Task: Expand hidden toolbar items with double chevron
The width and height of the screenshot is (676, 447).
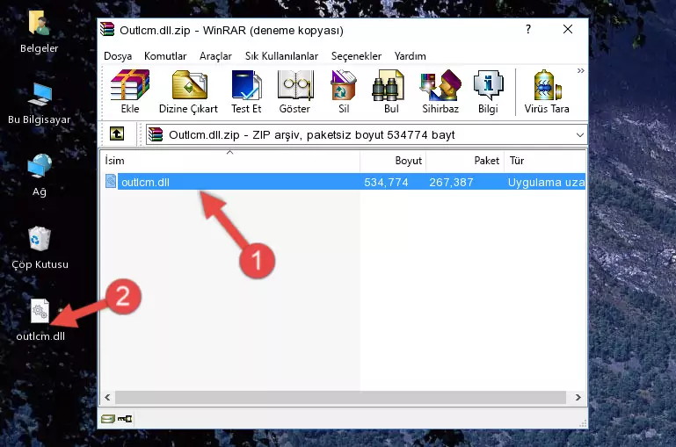Action: click(x=581, y=70)
